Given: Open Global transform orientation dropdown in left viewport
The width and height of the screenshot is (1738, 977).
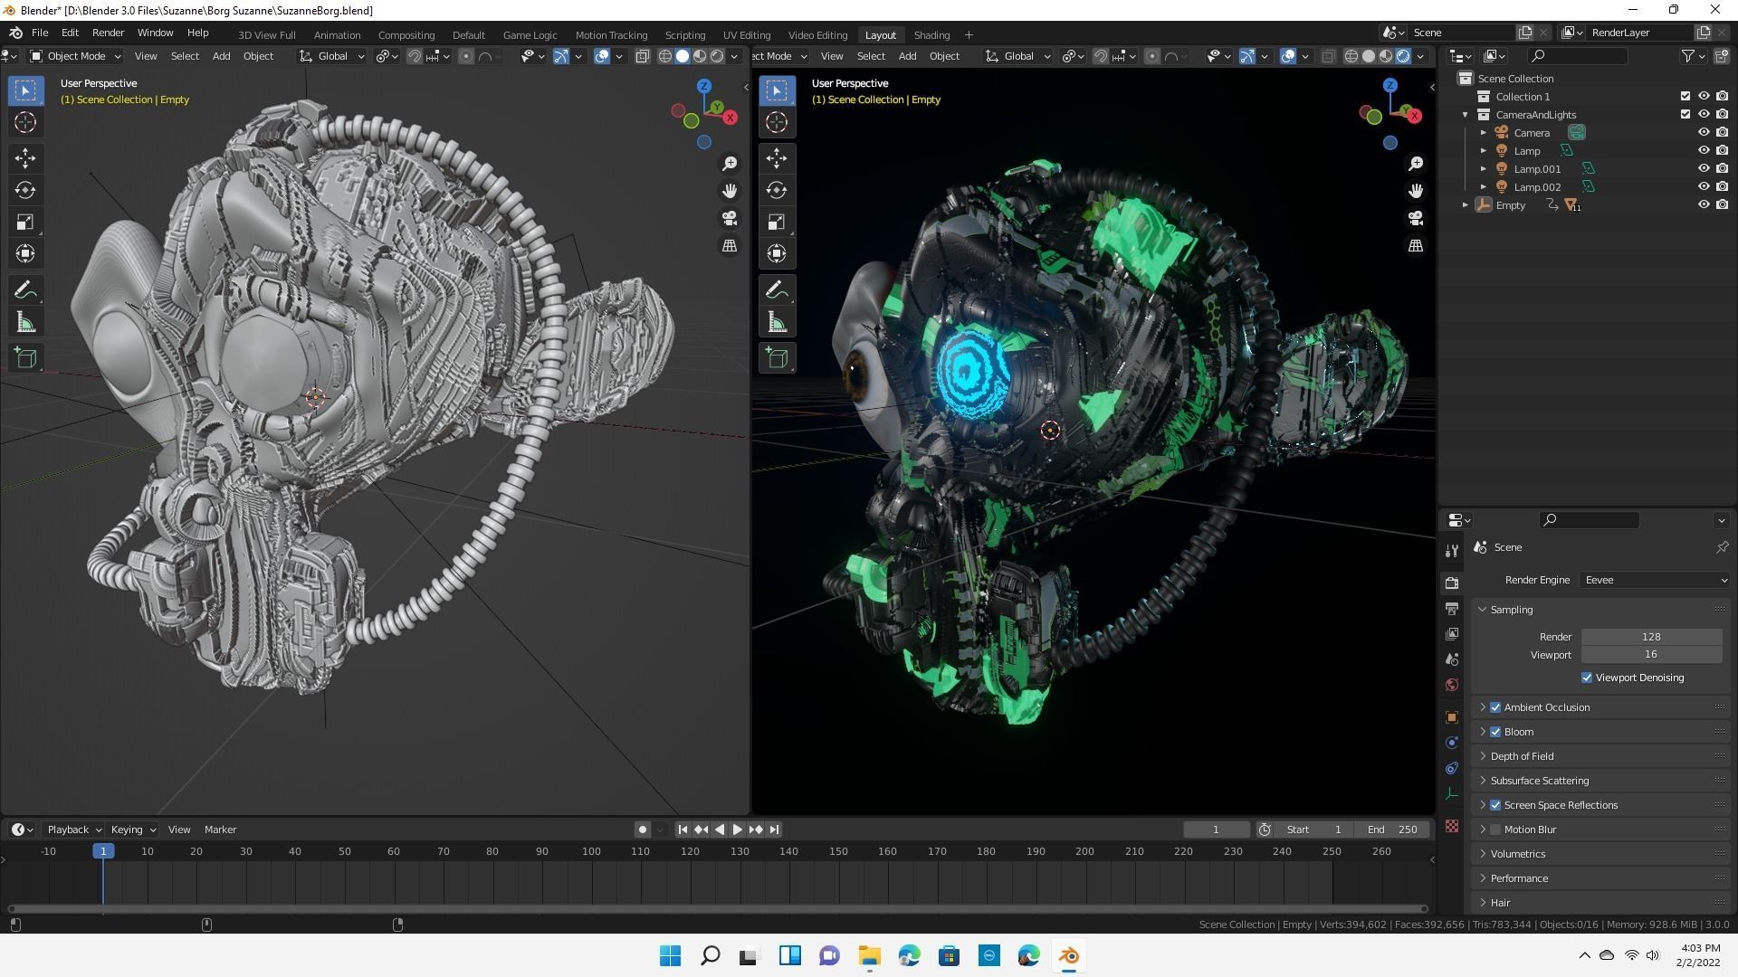Looking at the screenshot, I should [332, 56].
